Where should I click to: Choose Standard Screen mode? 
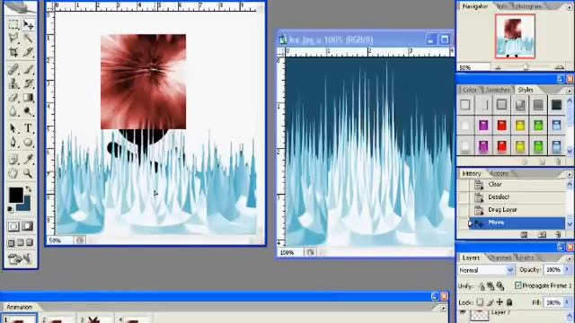(x=12, y=243)
